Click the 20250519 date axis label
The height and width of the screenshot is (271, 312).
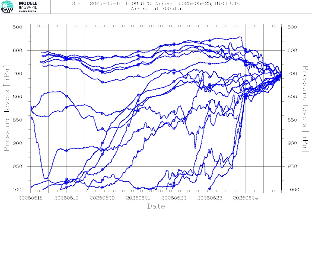[x=66, y=198]
